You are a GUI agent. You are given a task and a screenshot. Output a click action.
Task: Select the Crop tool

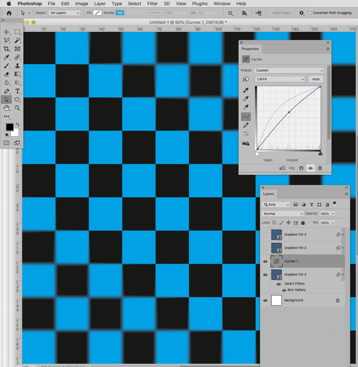coord(7,49)
